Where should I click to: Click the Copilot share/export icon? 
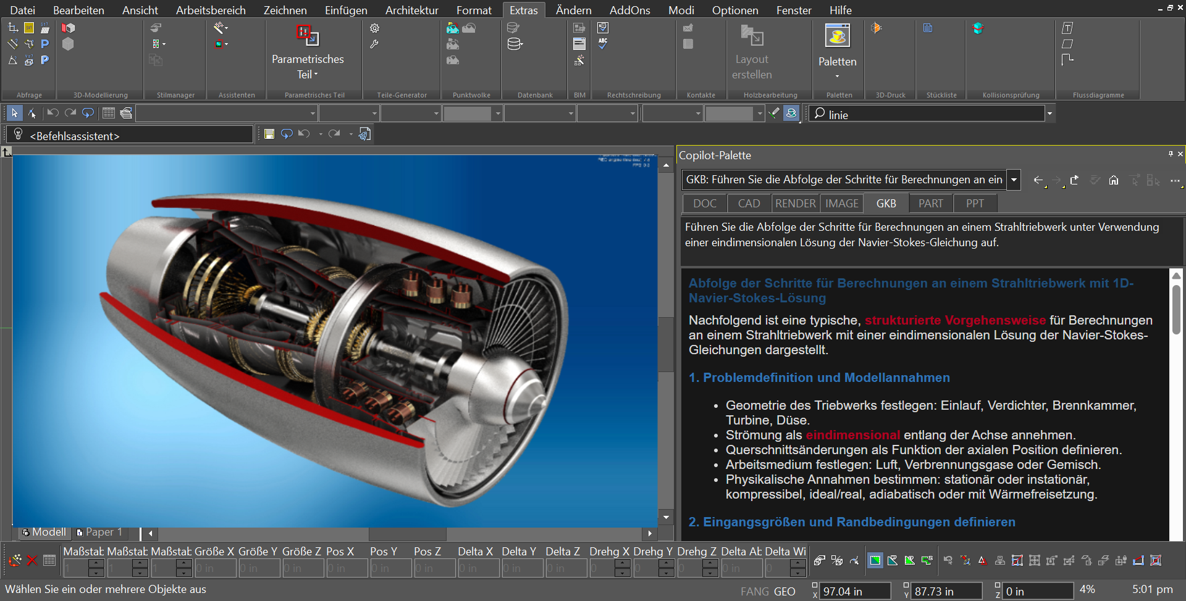1075,180
